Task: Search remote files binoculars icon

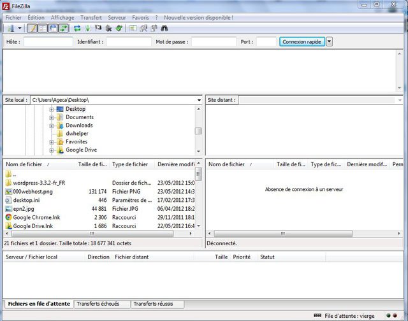Action: point(164,28)
